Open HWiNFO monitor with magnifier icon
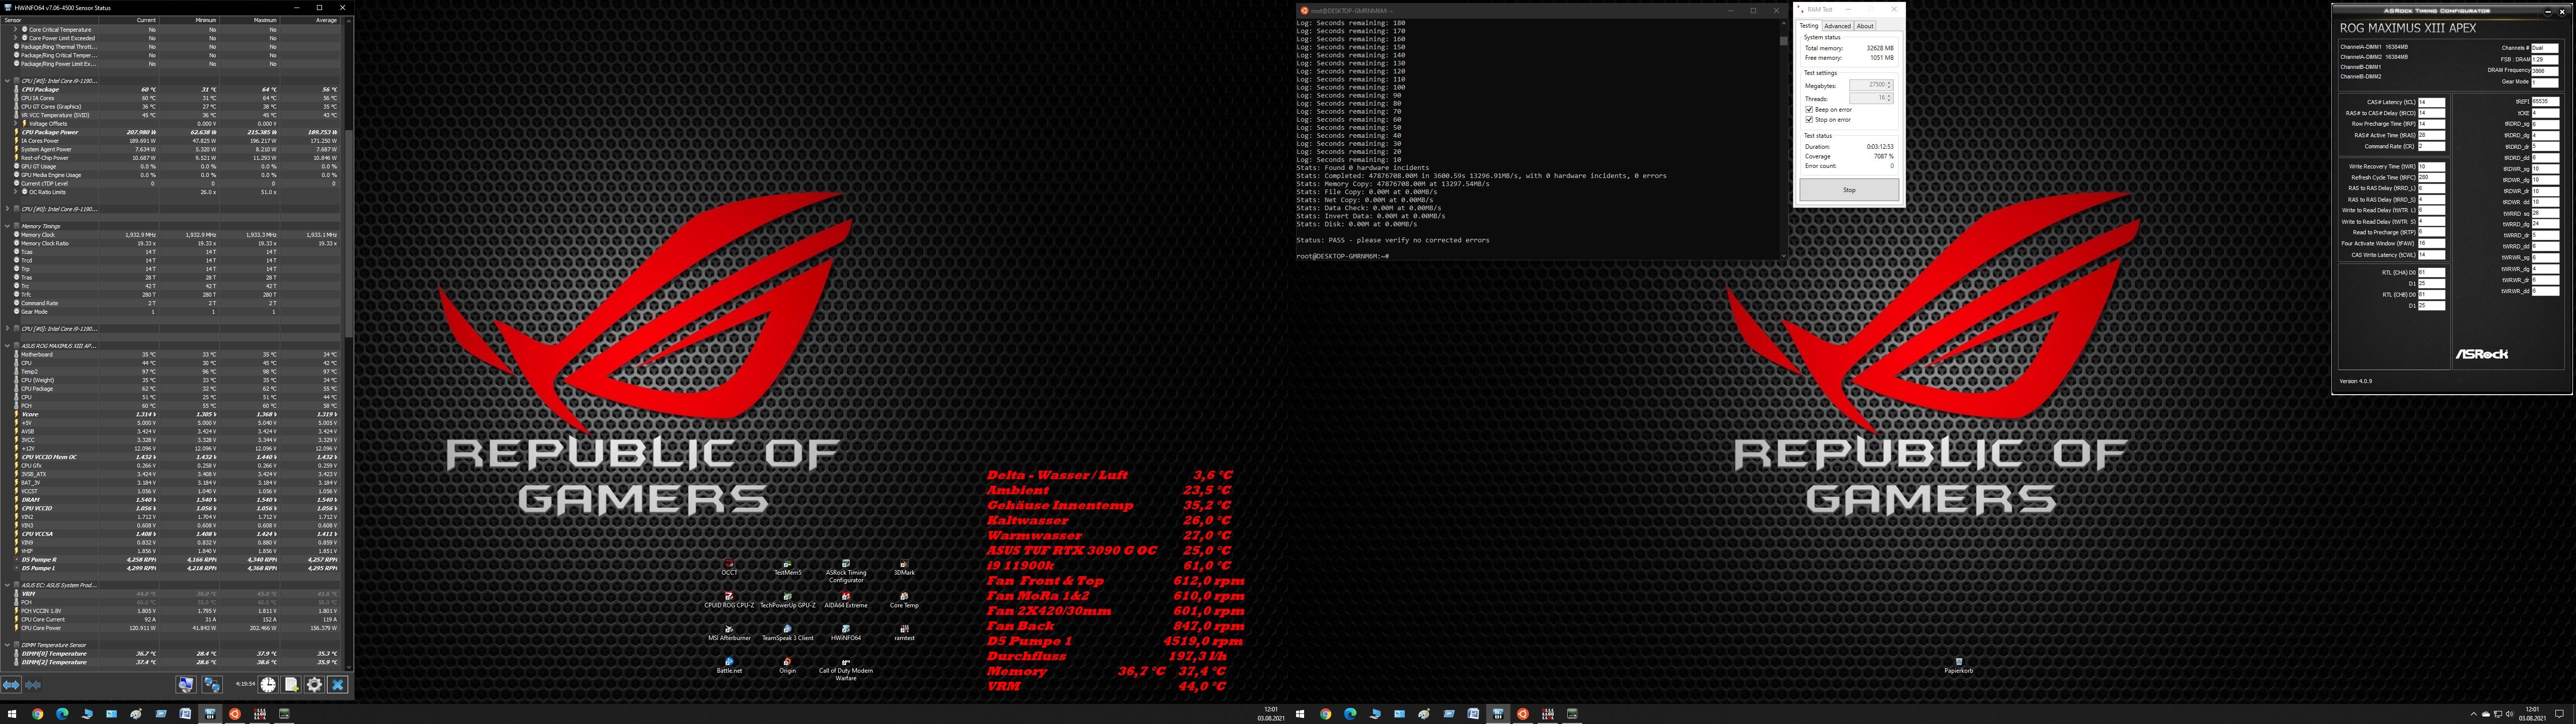Image resolution: width=2576 pixels, height=724 pixels. pos(186,685)
